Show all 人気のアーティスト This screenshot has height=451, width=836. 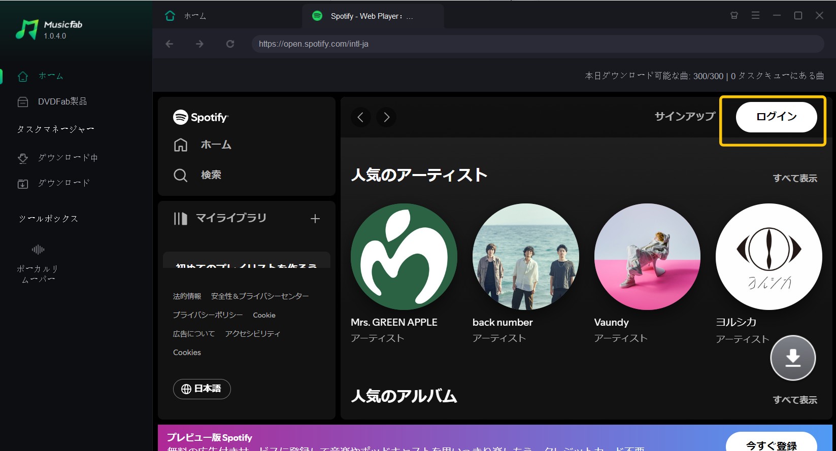tap(795, 179)
